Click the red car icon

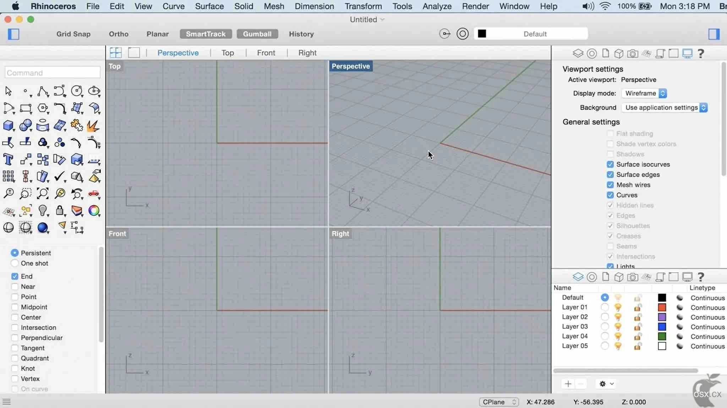coord(94,193)
